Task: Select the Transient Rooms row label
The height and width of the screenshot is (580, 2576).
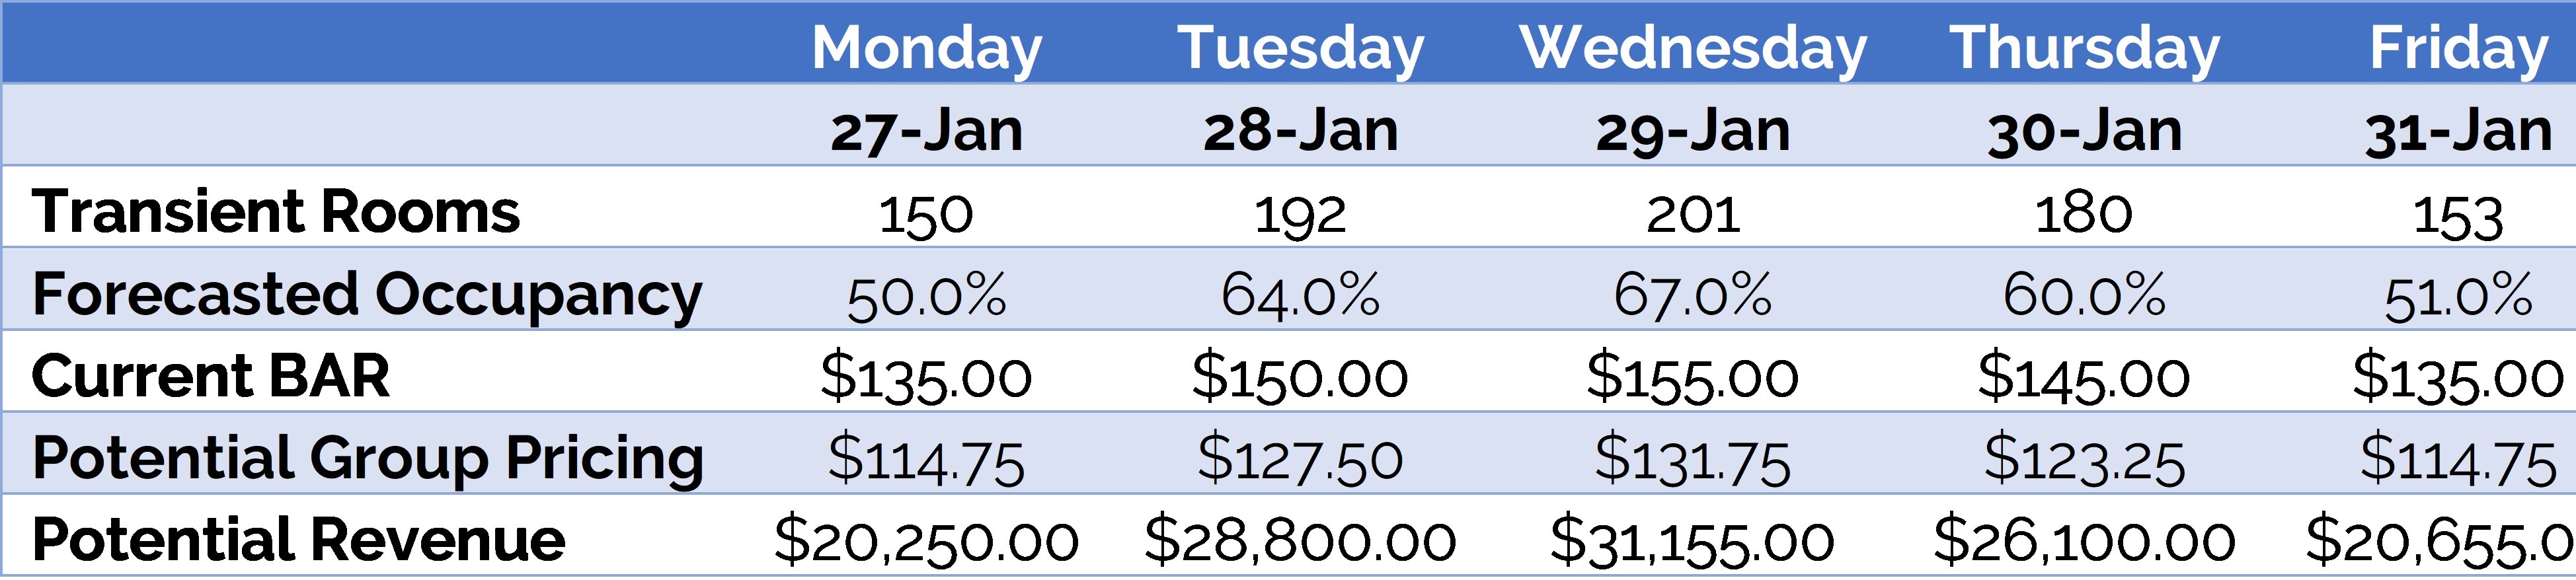Action: coord(276,212)
